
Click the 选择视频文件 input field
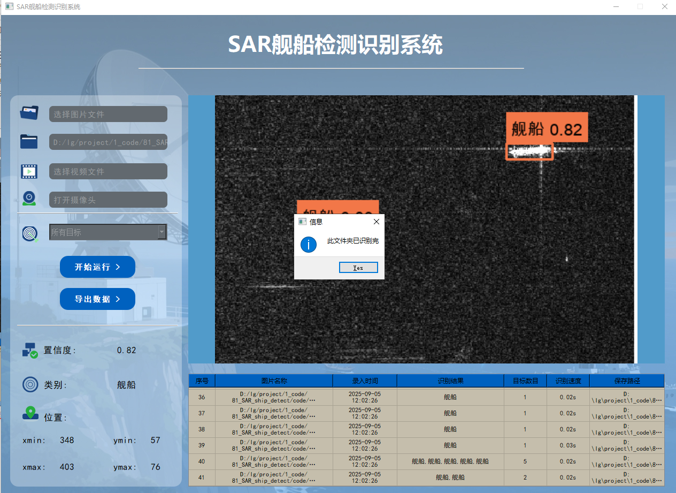click(x=108, y=171)
